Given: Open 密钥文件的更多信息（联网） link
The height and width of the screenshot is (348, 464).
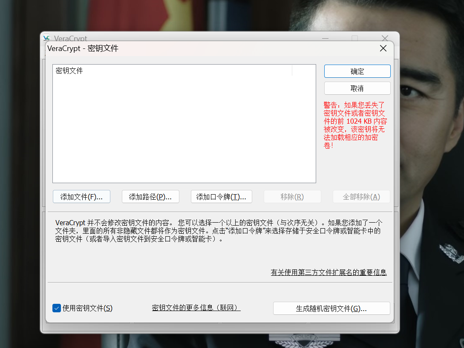Looking at the screenshot, I should point(196,308).
